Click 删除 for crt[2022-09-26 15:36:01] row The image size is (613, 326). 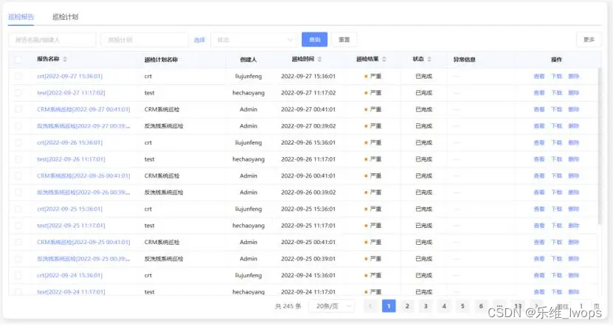click(x=573, y=142)
